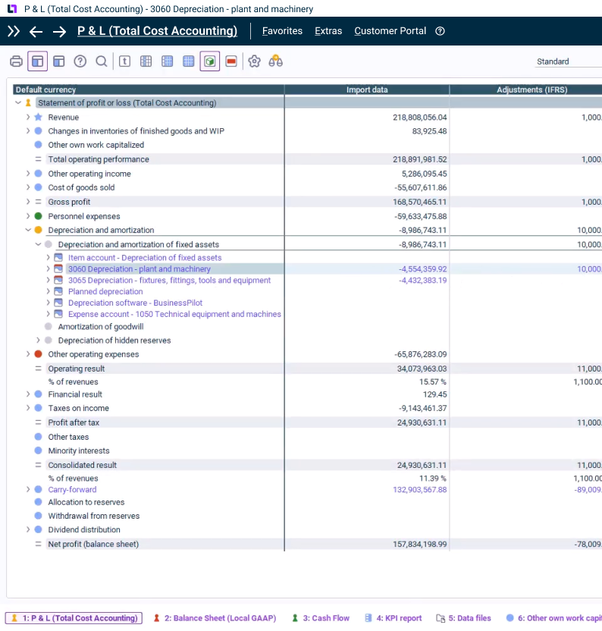Expand the Revenue row

pos(28,118)
